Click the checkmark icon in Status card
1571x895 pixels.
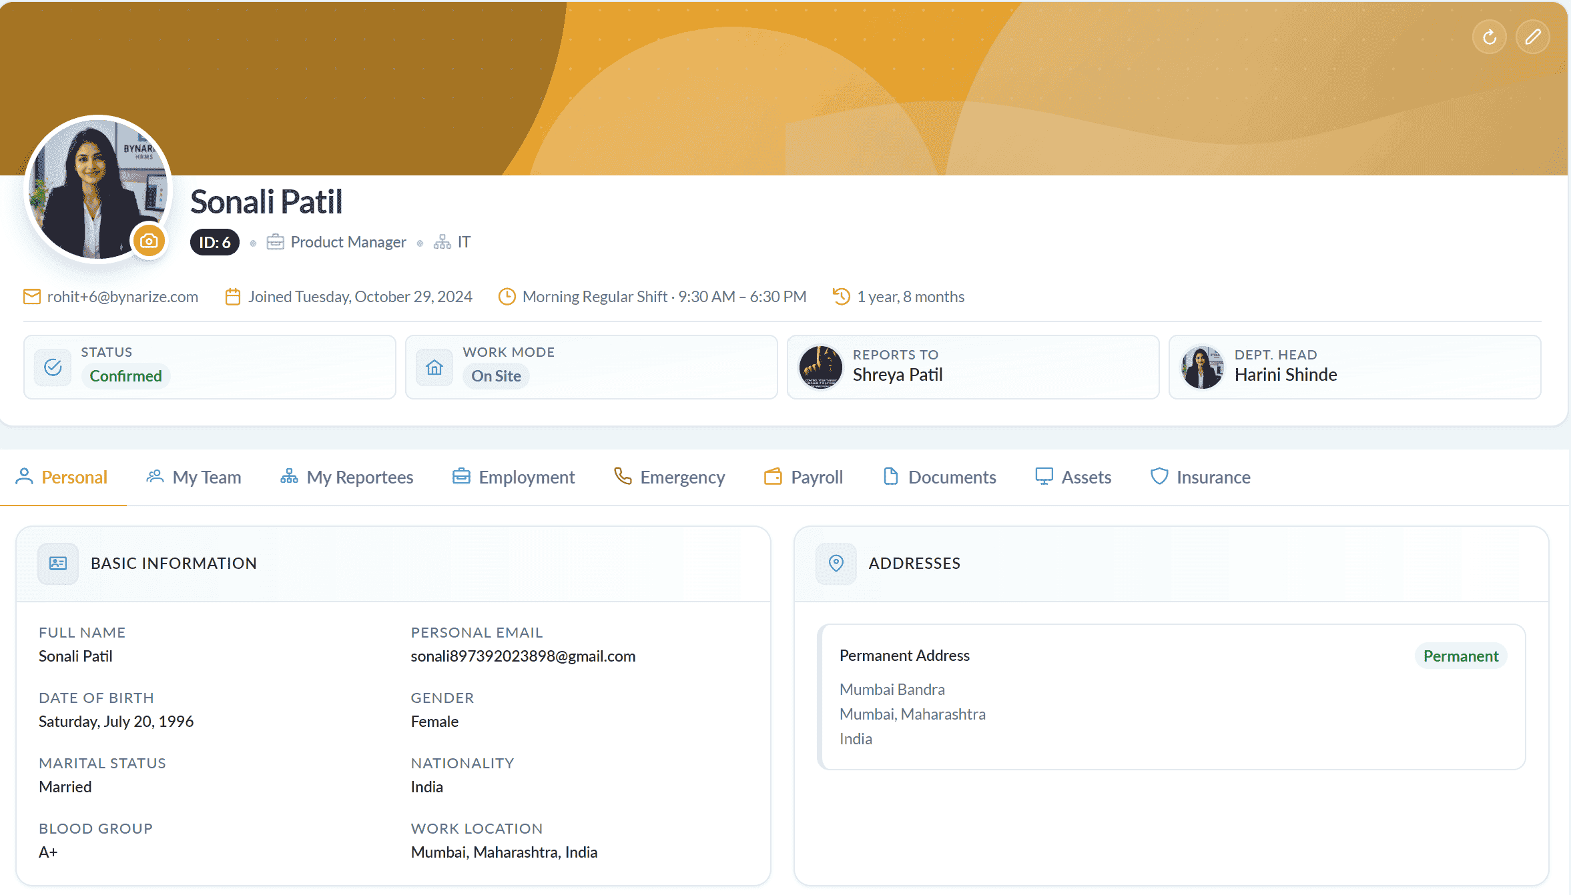[x=53, y=367]
